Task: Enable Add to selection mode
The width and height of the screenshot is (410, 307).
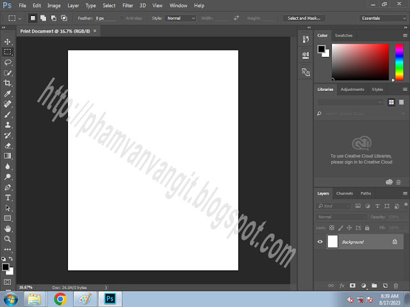Action: coord(43,18)
